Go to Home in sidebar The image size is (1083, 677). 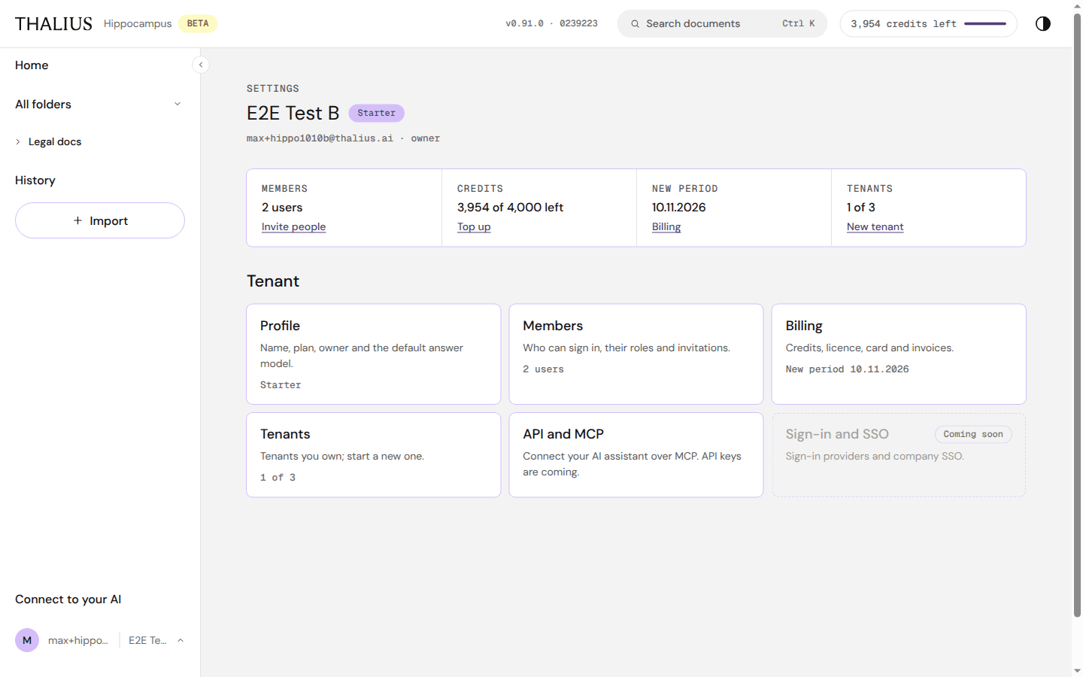[32, 65]
